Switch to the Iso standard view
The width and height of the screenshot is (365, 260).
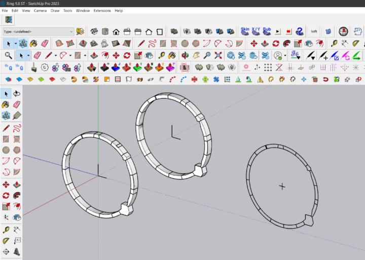pos(94,31)
